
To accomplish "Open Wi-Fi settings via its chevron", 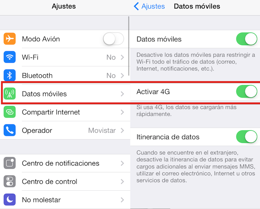I will pos(122,57).
